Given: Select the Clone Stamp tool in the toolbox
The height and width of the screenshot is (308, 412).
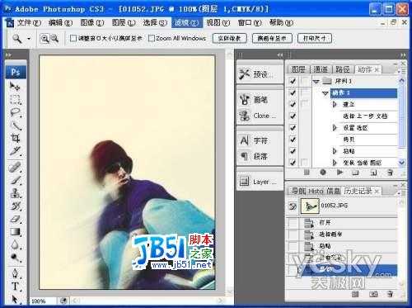Looking at the screenshot, I should tap(16, 193).
